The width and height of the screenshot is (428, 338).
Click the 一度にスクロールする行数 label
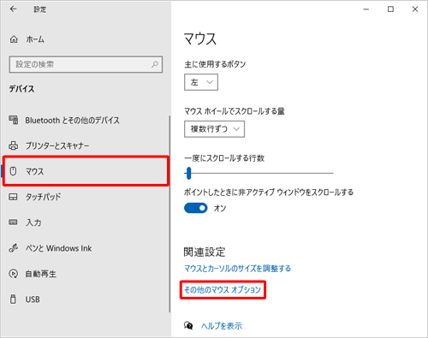click(224, 158)
